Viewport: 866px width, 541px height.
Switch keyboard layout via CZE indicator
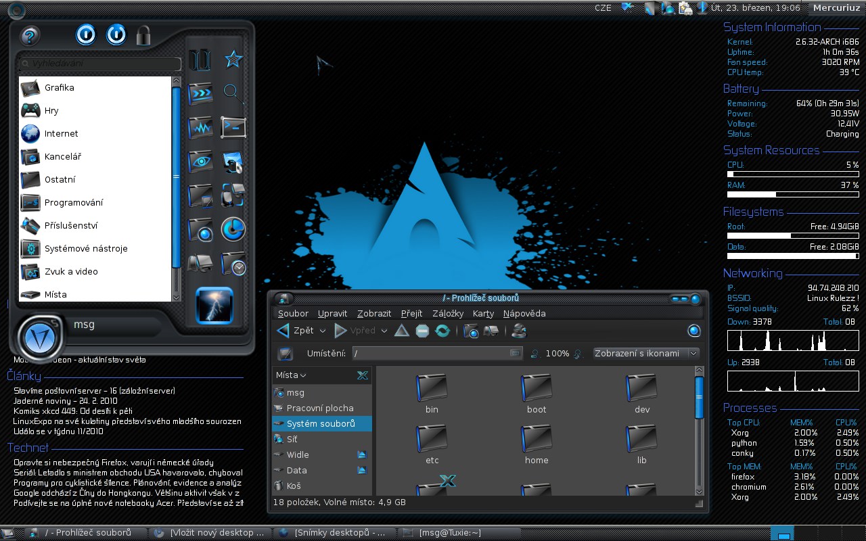(x=603, y=8)
